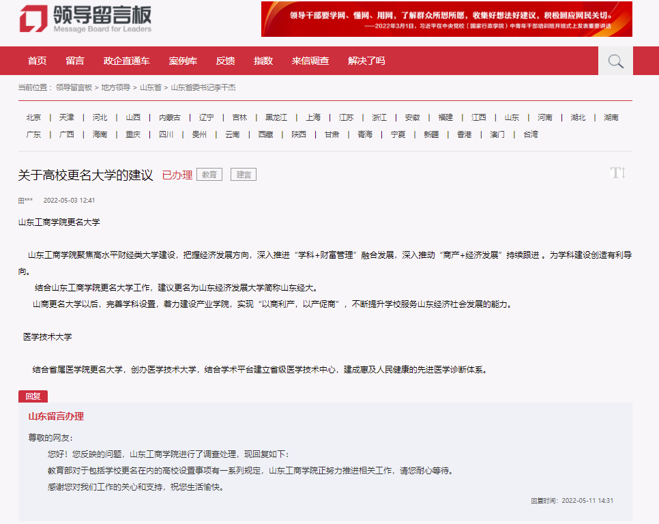Open search using the magnifier icon
659x524 pixels.
pyautogui.click(x=615, y=61)
